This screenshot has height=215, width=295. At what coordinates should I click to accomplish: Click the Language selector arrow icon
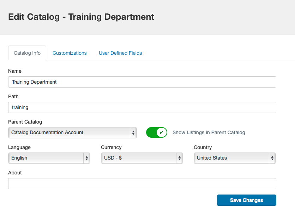87,158
